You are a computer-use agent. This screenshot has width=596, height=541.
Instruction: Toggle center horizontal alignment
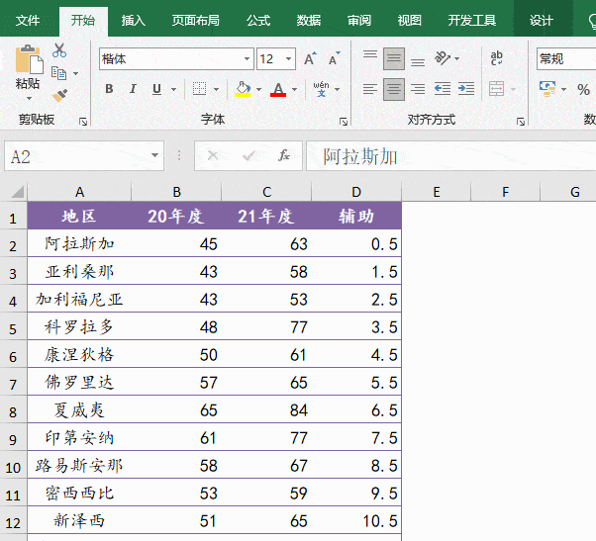394,89
